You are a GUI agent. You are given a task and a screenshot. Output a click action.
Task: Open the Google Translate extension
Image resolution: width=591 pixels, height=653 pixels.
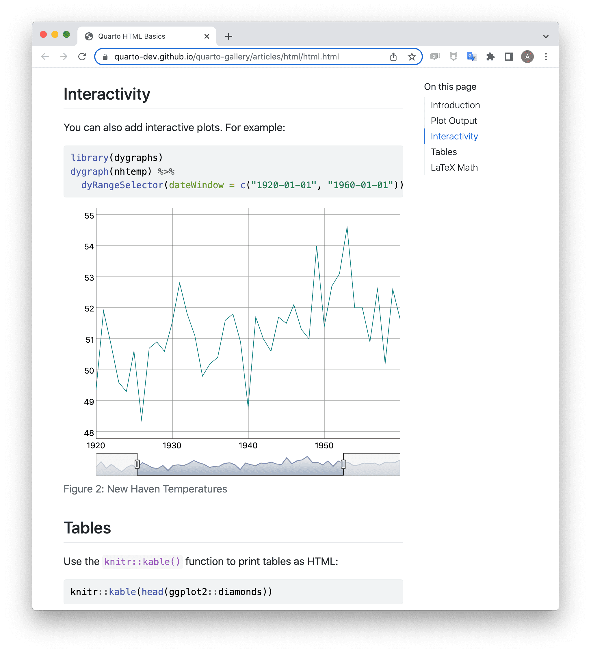coord(471,57)
